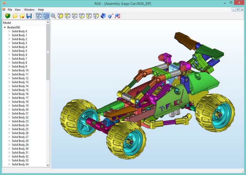Screen dimensions: 246x175
Task: Open the File menu
Action: 10,9
